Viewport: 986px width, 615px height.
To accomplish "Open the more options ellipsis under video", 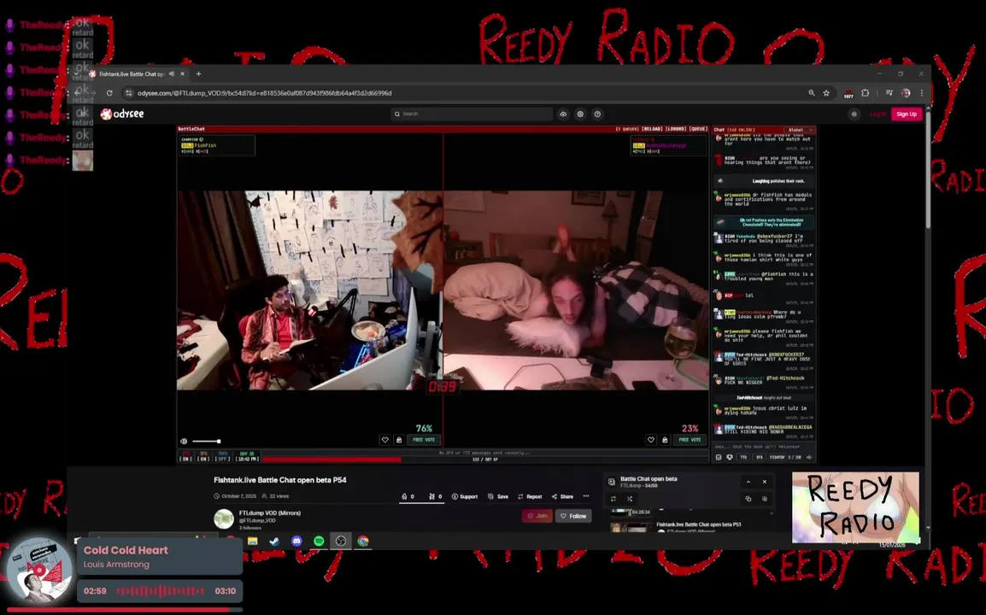I will click(x=586, y=496).
